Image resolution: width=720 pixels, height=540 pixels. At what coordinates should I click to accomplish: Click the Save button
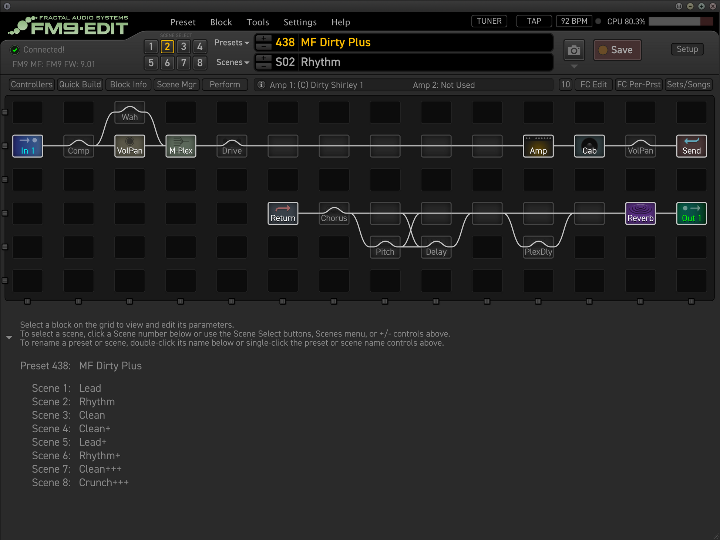[x=617, y=50]
